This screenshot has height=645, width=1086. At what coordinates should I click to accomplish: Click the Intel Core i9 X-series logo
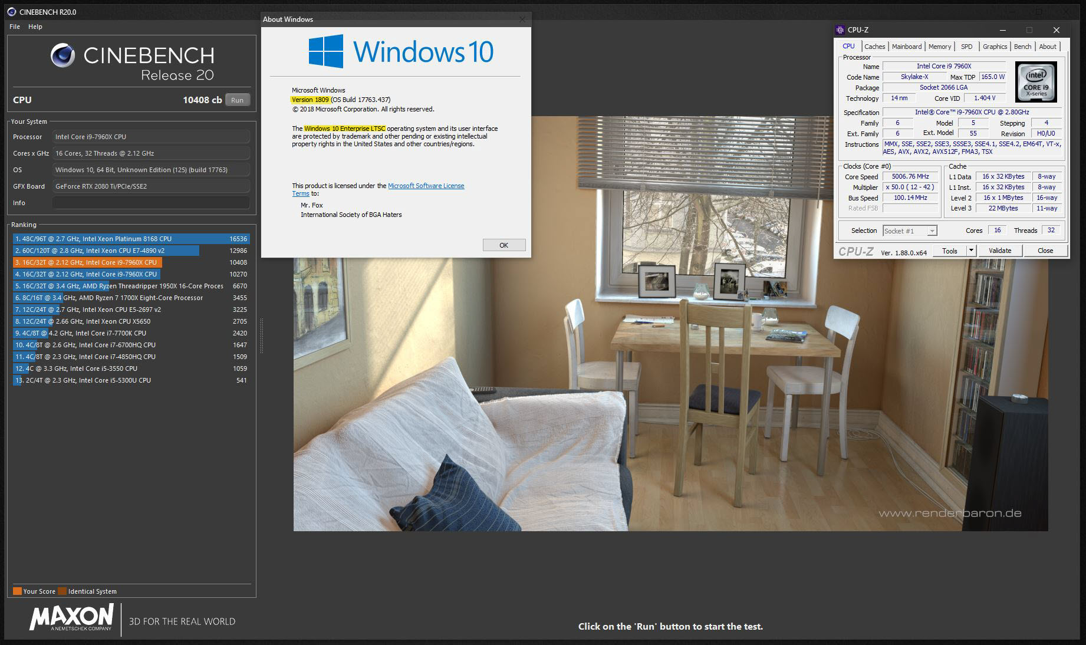tap(1036, 82)
